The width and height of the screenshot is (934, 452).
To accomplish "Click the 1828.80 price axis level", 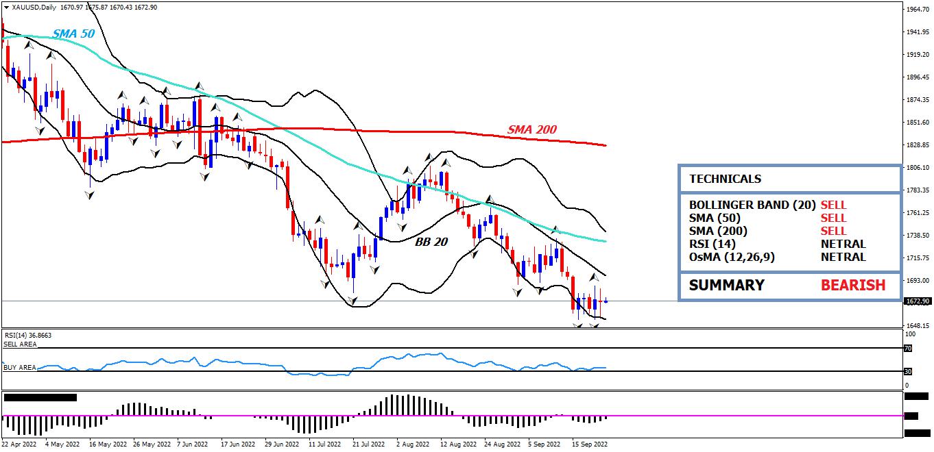I will tap(918, 145).
